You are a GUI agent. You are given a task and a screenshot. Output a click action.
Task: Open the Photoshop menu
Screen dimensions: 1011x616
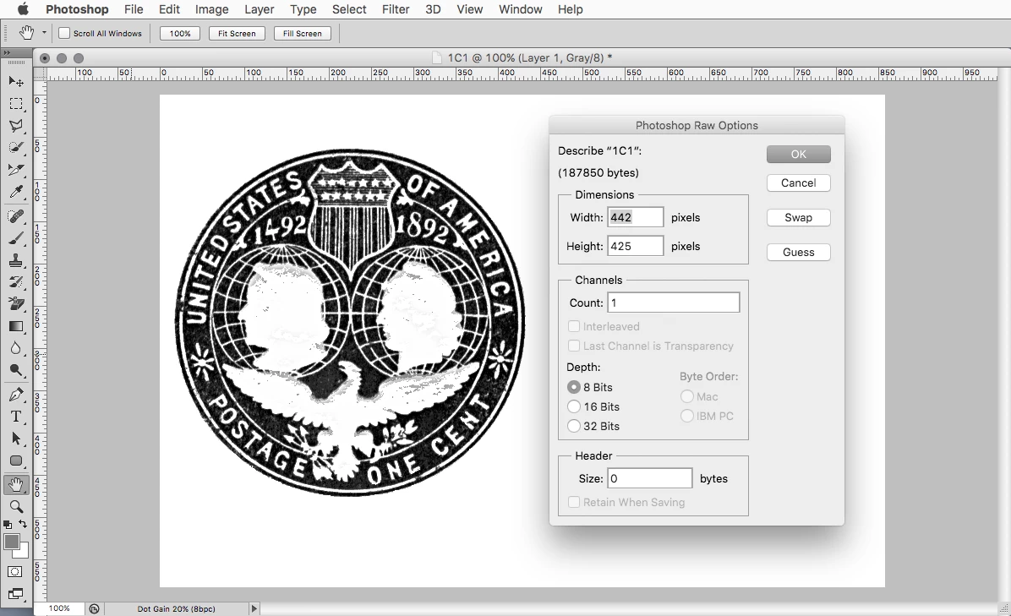77,9
